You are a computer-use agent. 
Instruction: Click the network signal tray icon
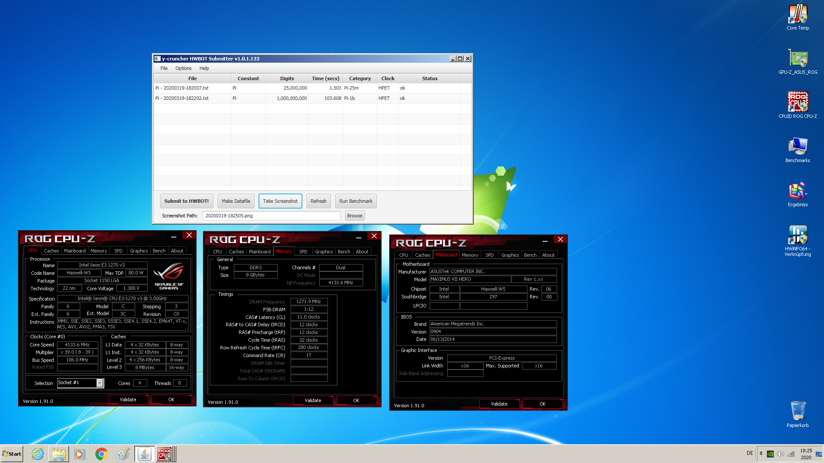tap(791, 454)
